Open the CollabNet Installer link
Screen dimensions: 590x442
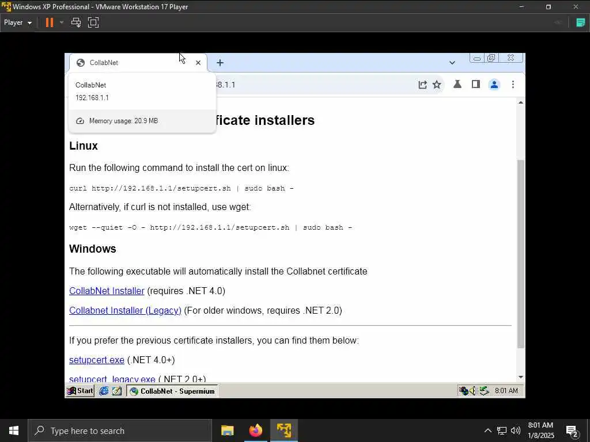pyautogui.click(x=107, y=291)
